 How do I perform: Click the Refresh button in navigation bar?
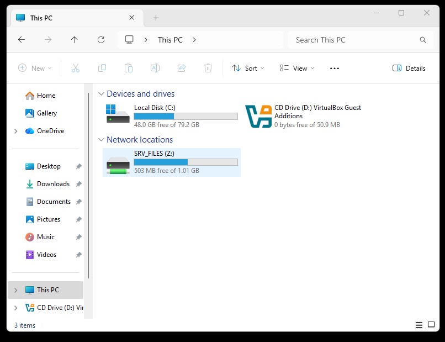[101, 40]
